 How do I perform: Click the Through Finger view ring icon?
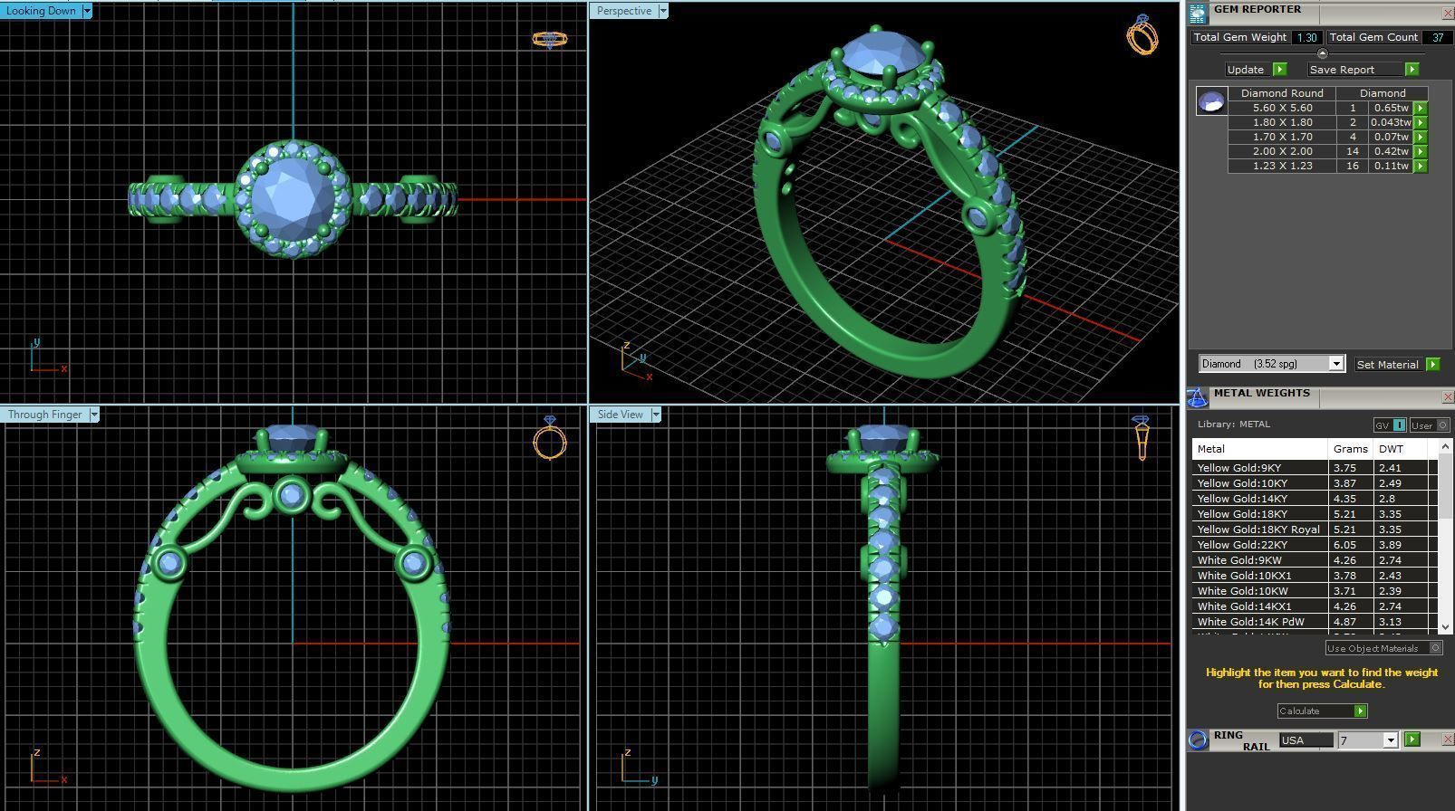[550, 438]
